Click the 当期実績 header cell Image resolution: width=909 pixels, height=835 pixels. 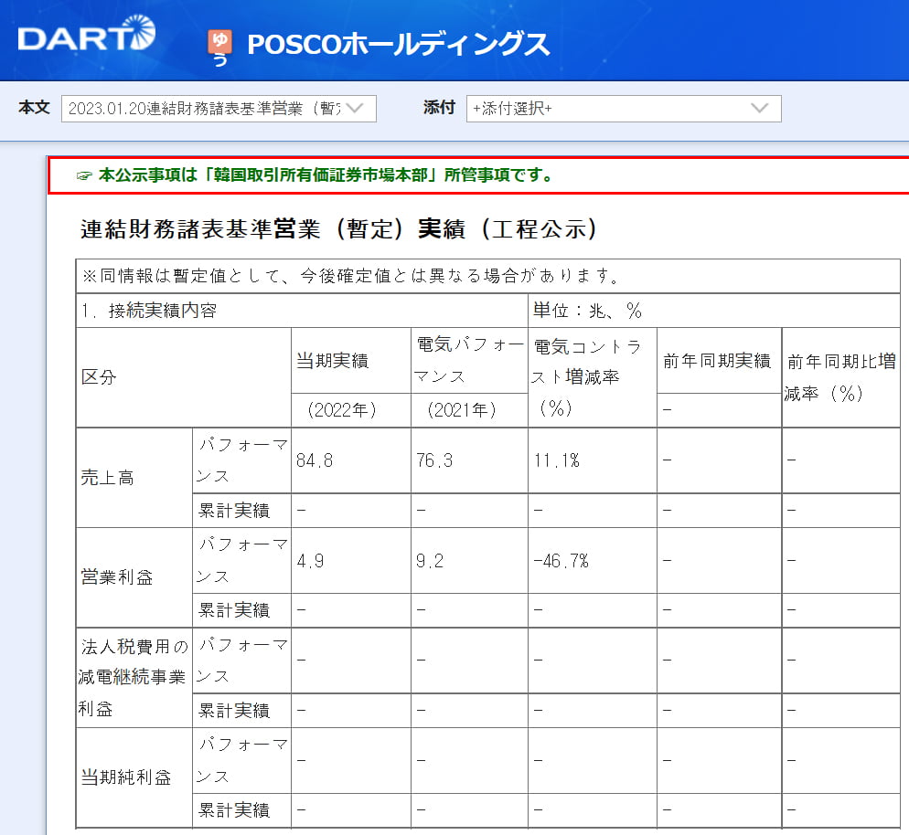click(x=351, y=361)
